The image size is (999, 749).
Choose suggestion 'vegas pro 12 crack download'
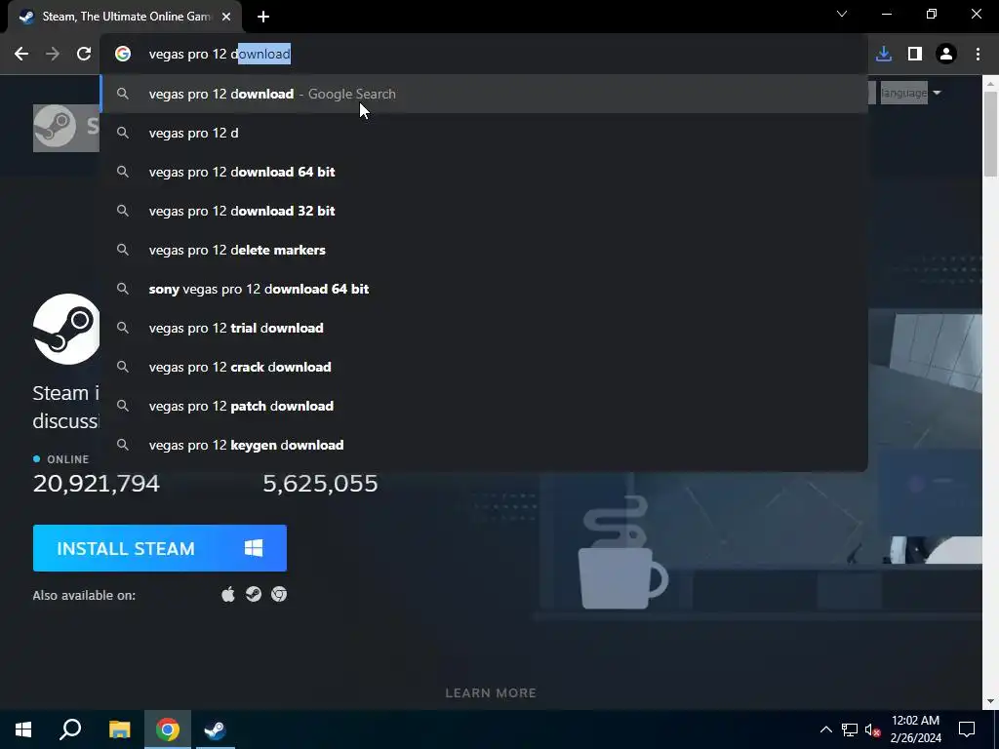(484, 367)
